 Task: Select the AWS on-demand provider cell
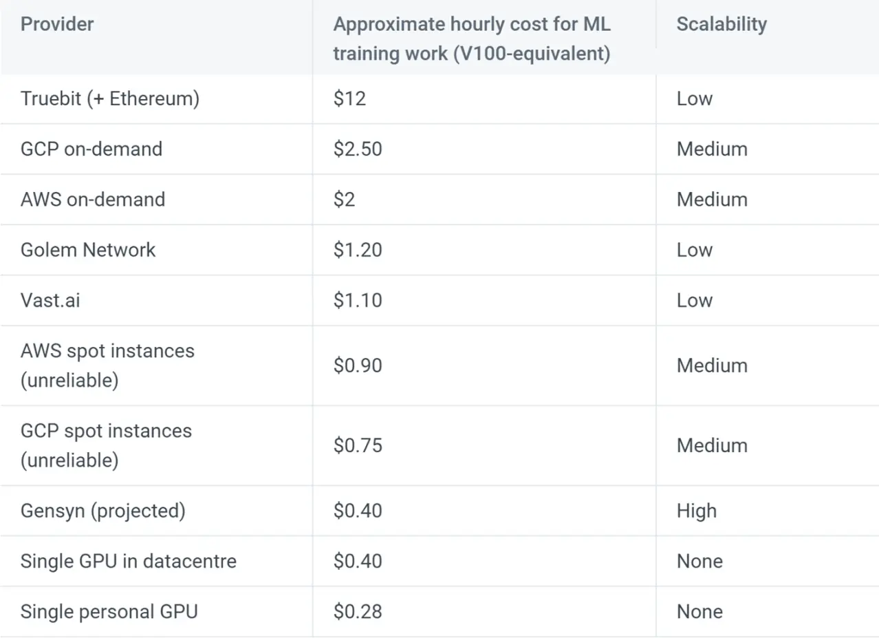[93, 200]
